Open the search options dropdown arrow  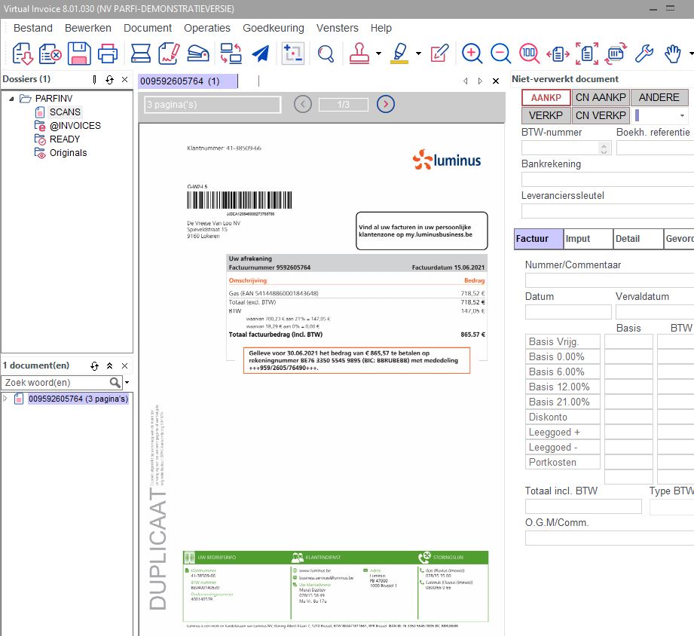(127, 382)
